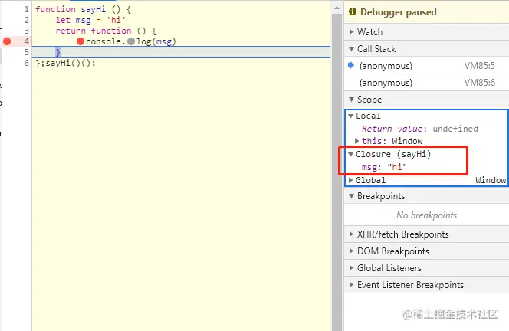Click the blue current-frame arrow icon
Screen dimensions: 509x331
tap(351, 65)
